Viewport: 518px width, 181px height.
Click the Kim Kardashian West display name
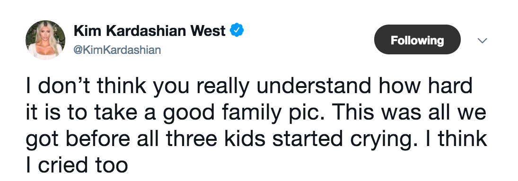149,31
